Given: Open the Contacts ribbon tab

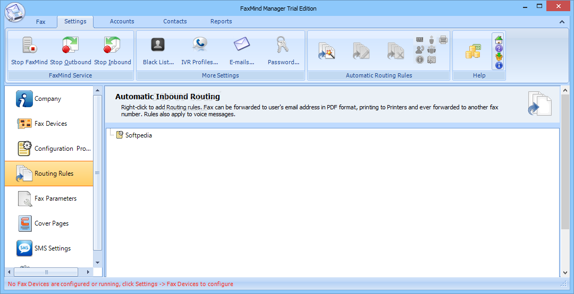Looking at the screenshot, I should [175, 22].
